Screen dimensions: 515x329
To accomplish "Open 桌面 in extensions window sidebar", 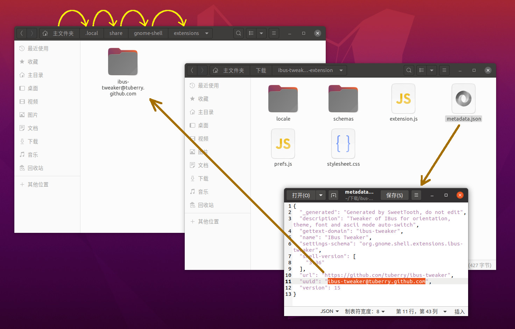I will coord(47,88).
